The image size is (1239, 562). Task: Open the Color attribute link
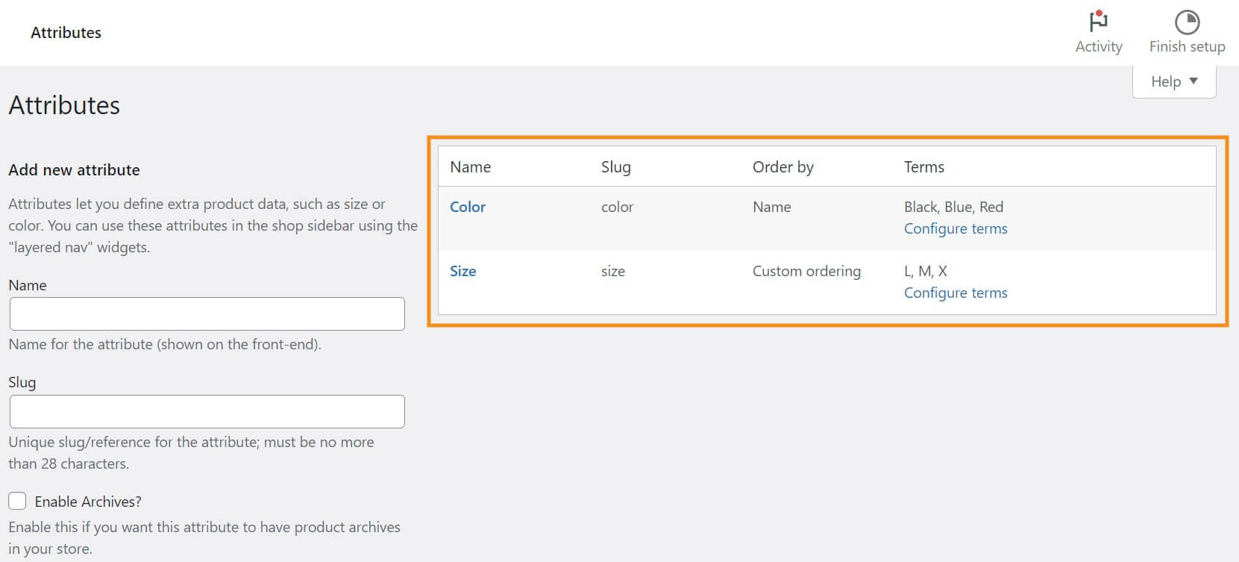point(468,207)
